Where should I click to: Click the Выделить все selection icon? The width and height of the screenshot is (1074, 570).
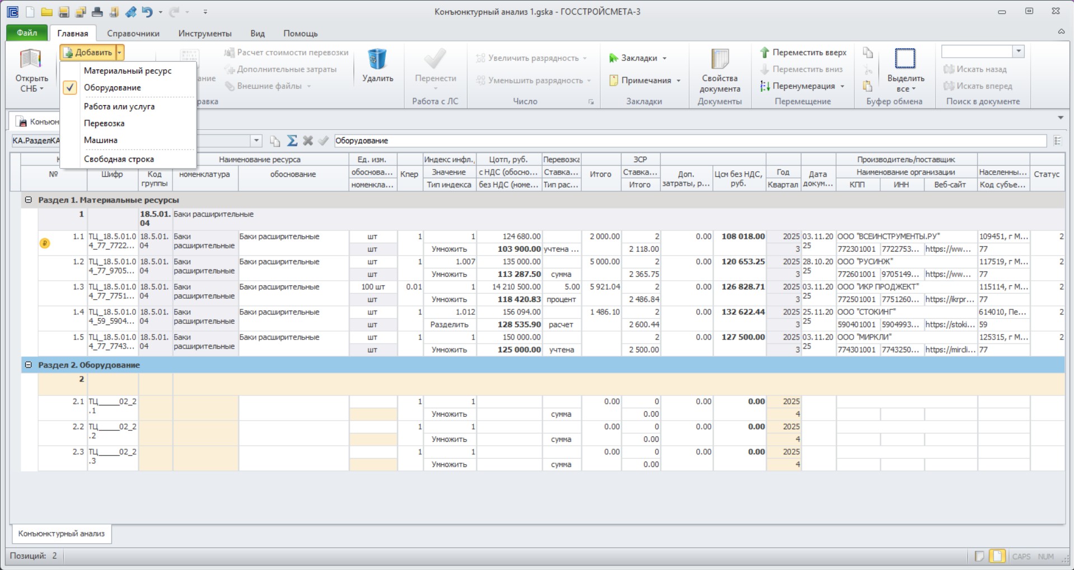pyautogui.click(x=905, y=59)
